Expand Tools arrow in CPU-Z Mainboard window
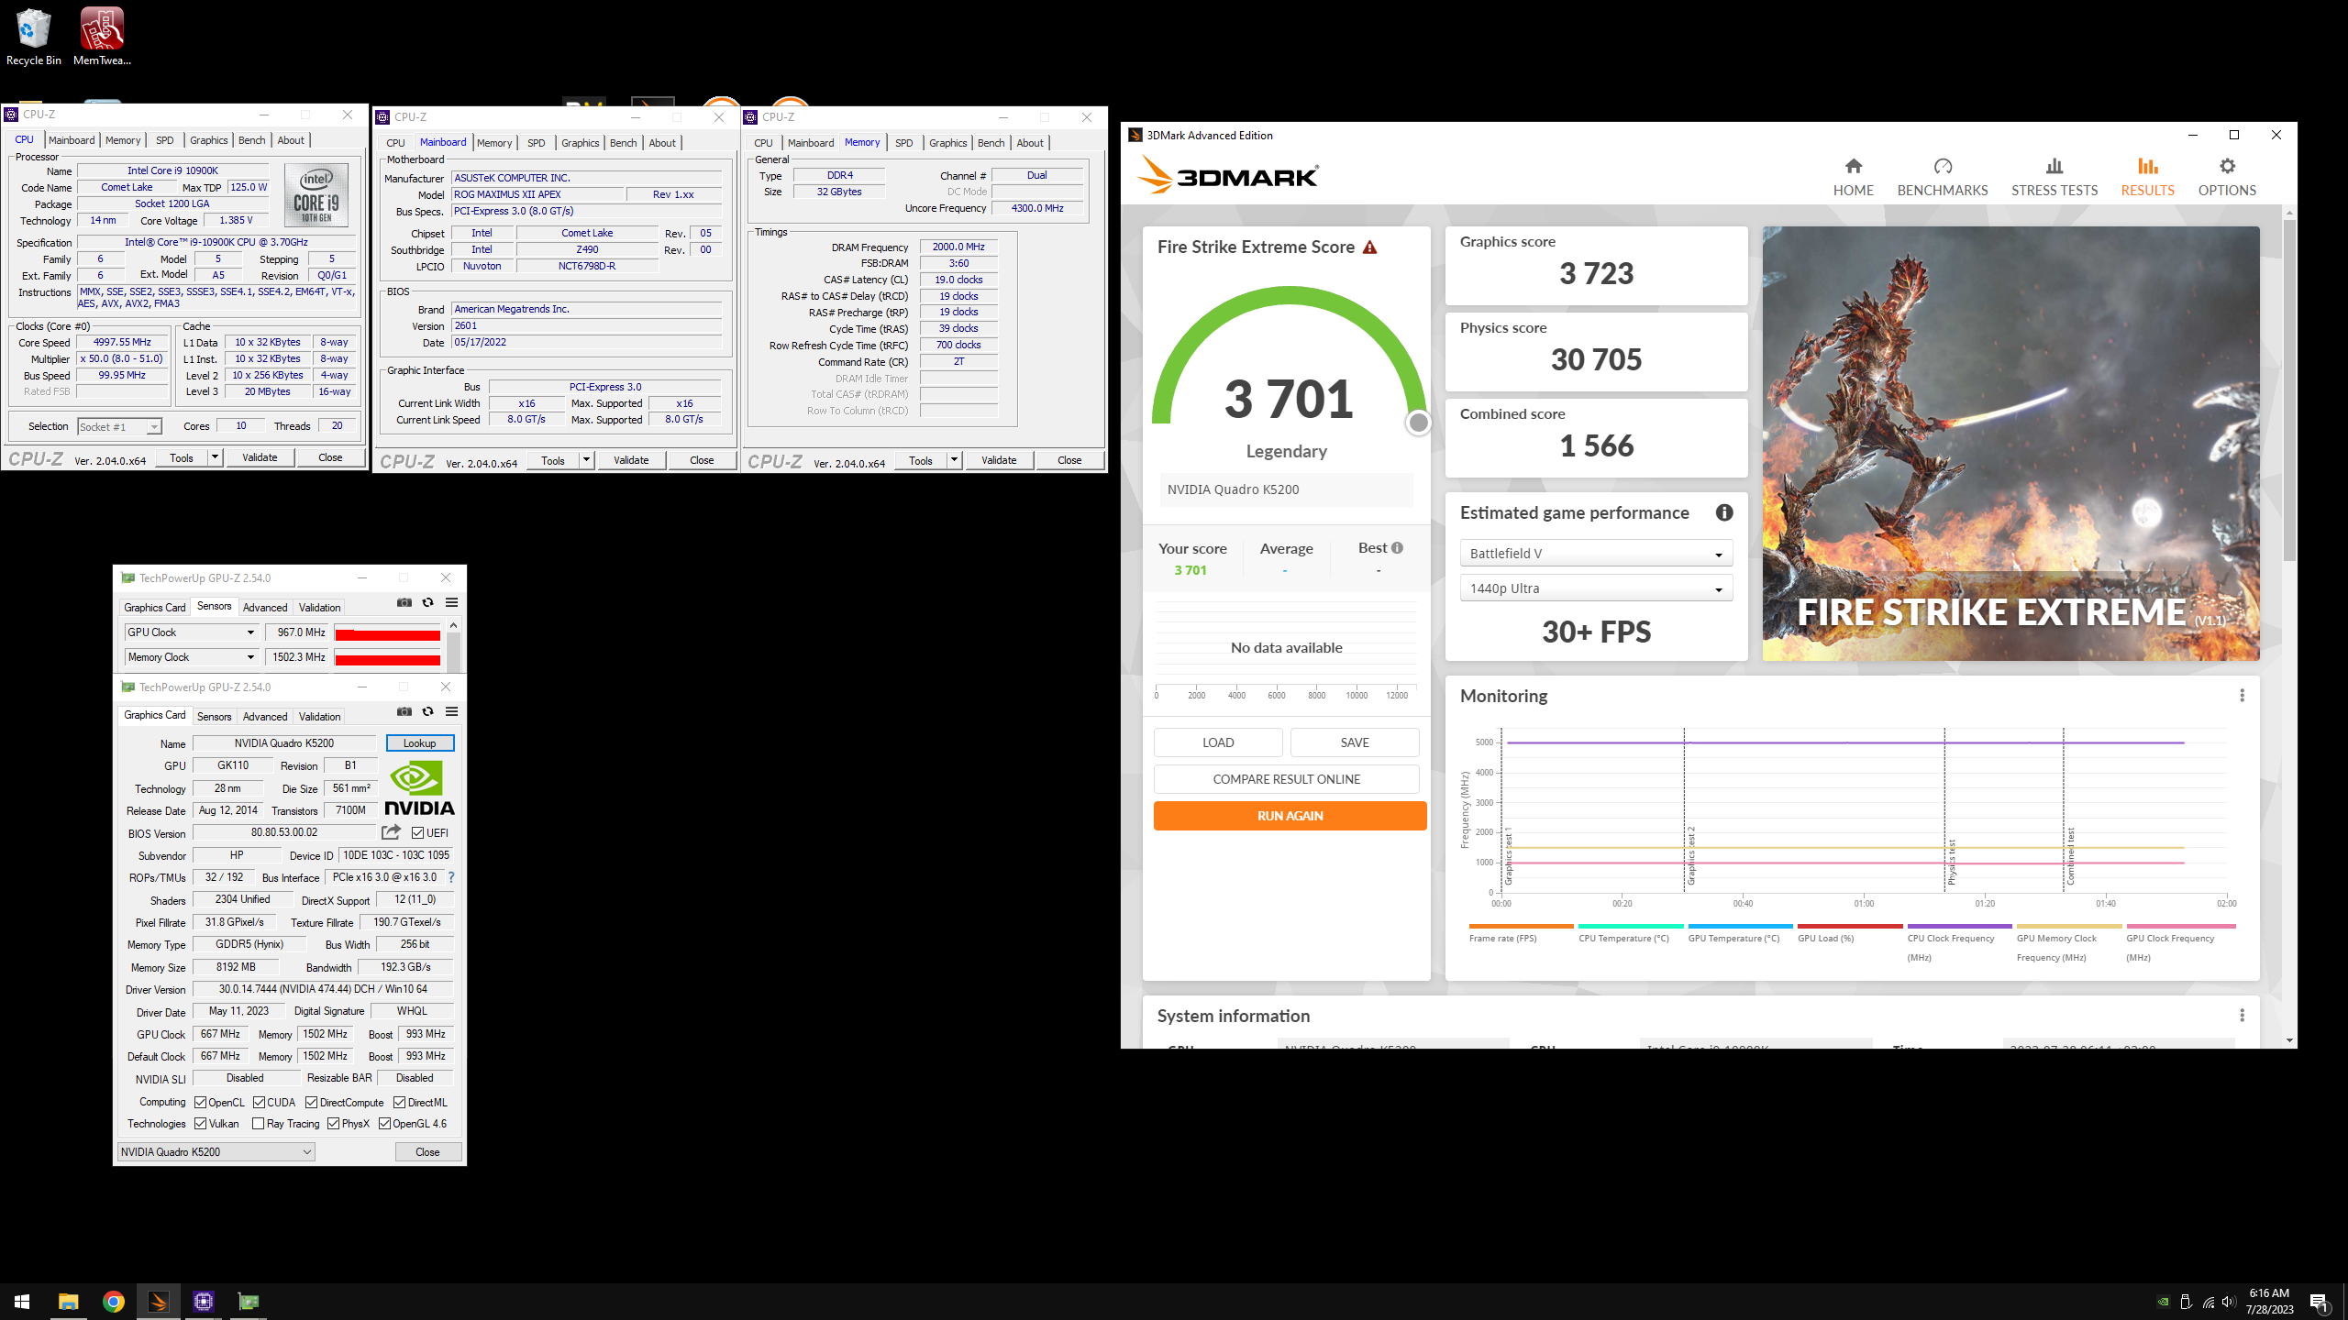The image size is (2348, 1320). pos(586,460)
